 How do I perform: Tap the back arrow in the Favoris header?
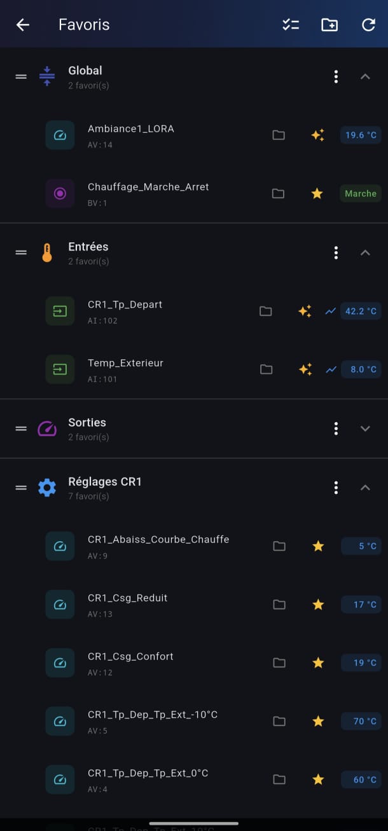(x=23, y=25)
